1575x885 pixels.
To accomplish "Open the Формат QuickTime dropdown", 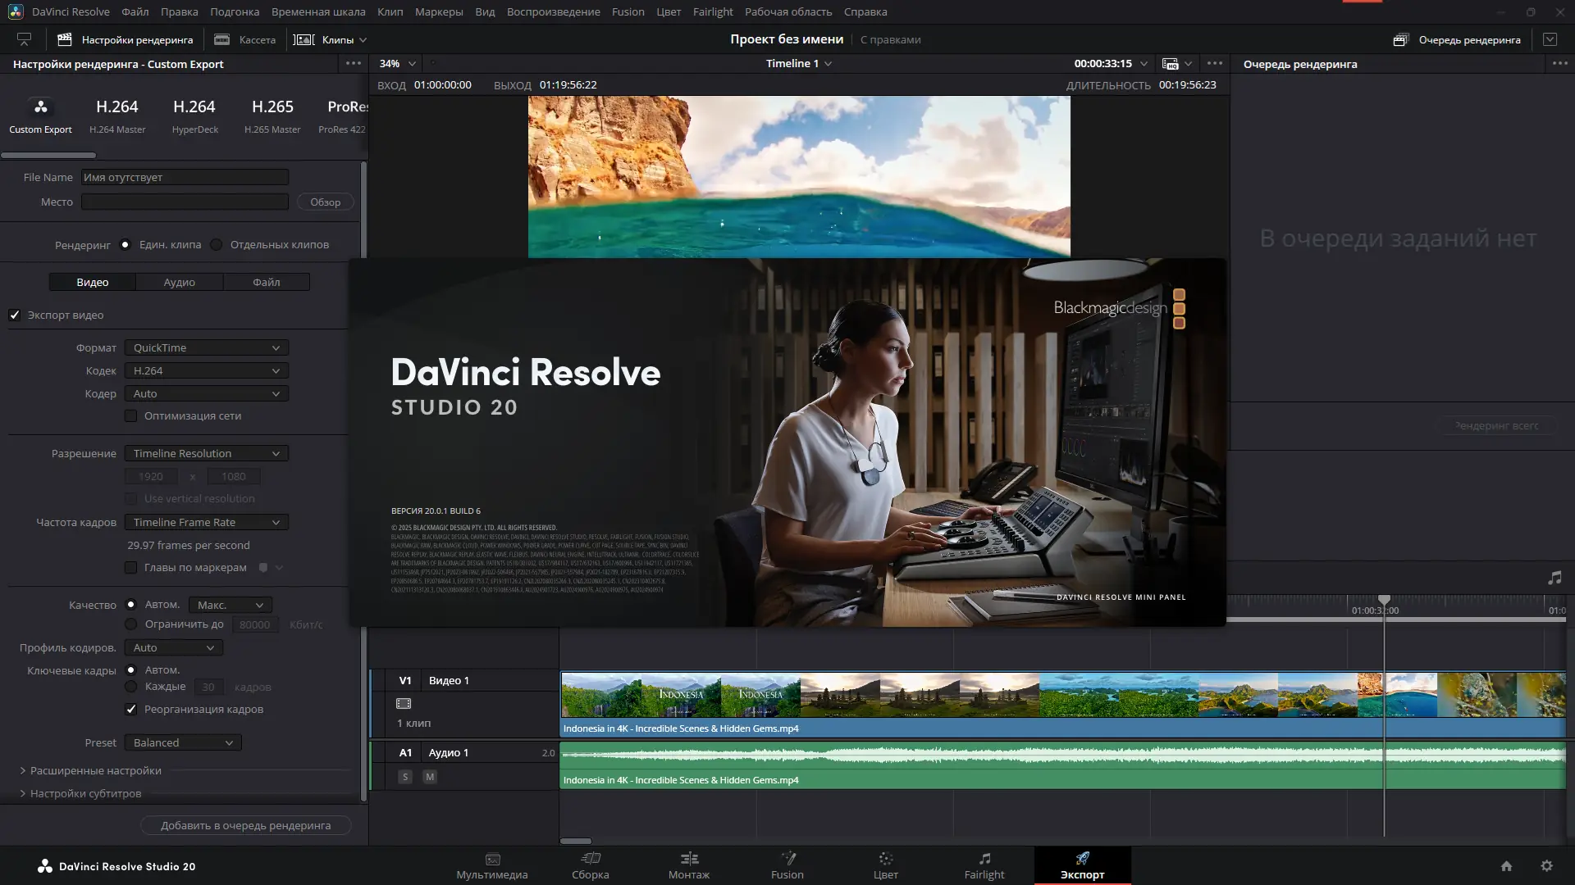I will pyautogui.click(x=206, y=347).
